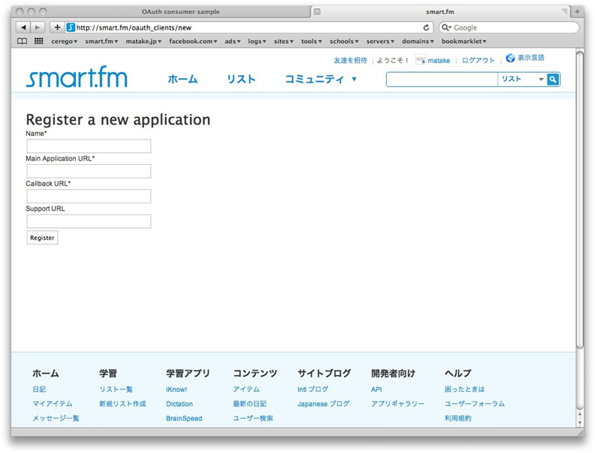The height and width of the screenshot is (453, 595).
Task: Open the servers bookmarks folder
Action: 380,42
